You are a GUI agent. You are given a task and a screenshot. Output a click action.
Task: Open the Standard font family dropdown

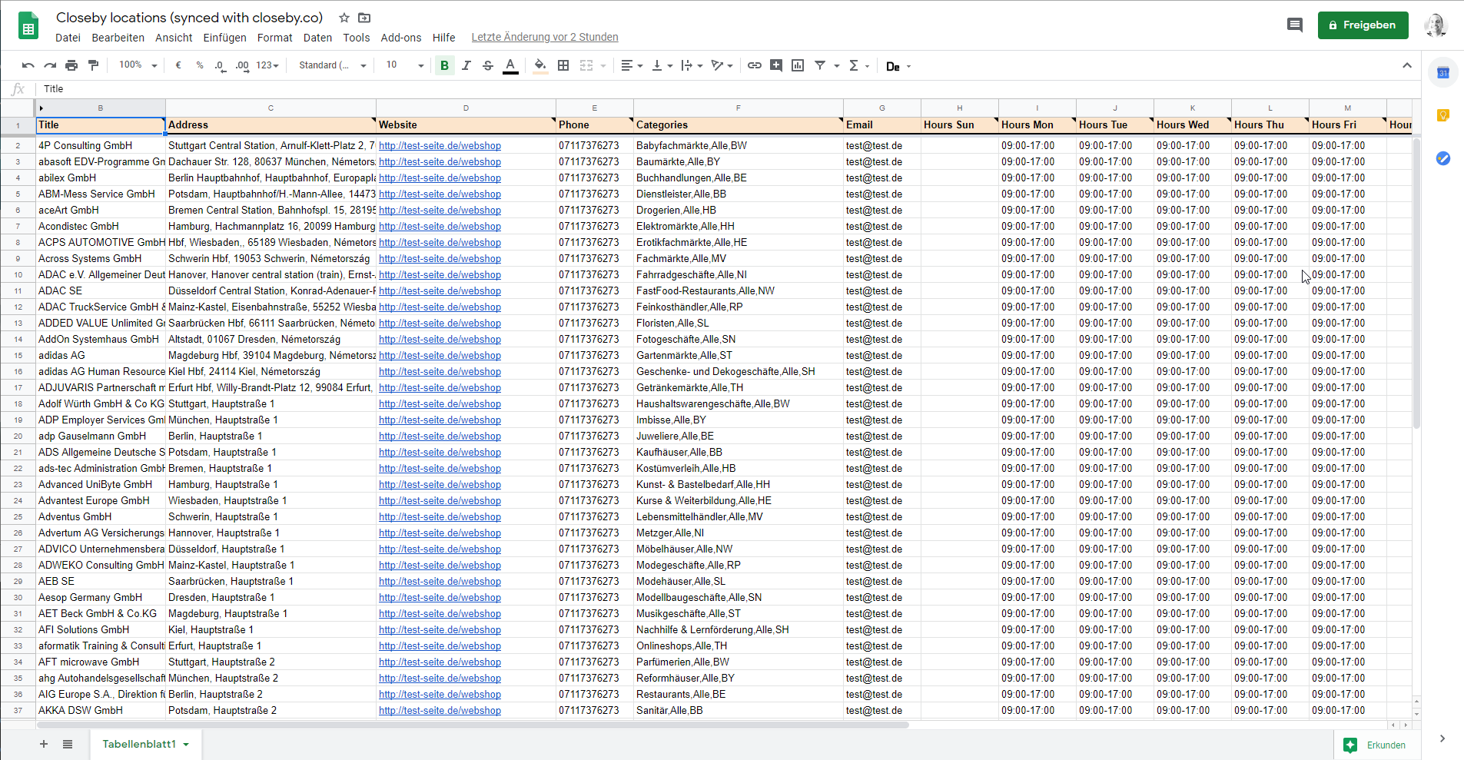[x=333, y=65]
